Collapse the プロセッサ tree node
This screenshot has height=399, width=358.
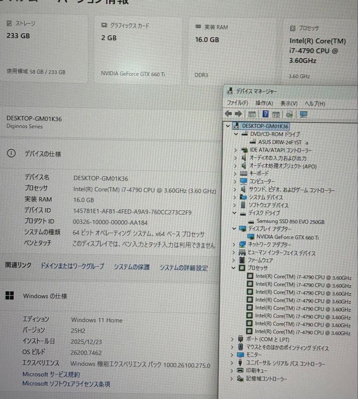click(x=233, y=268)
